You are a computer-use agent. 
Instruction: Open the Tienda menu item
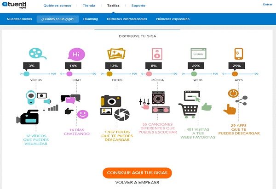[89, 6]
